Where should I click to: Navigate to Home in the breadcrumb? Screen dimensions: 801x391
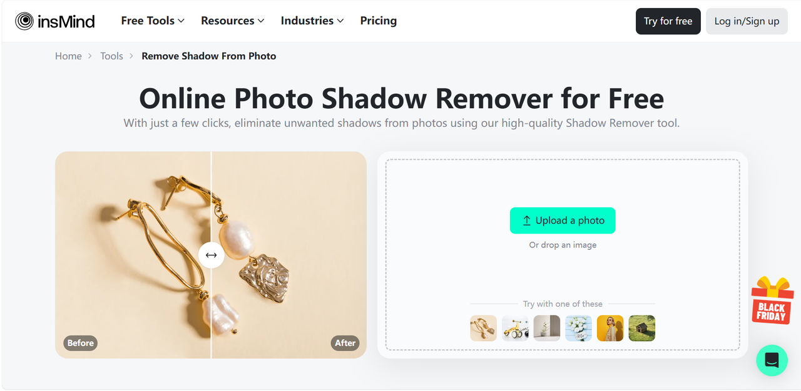[68, 56]
